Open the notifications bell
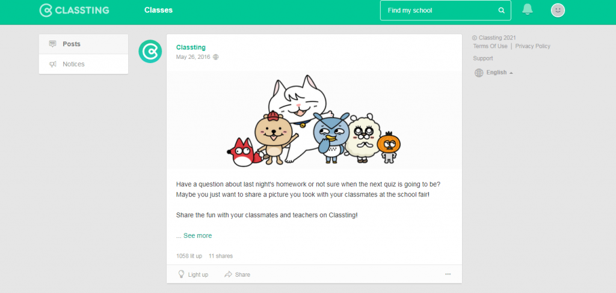 527,10
